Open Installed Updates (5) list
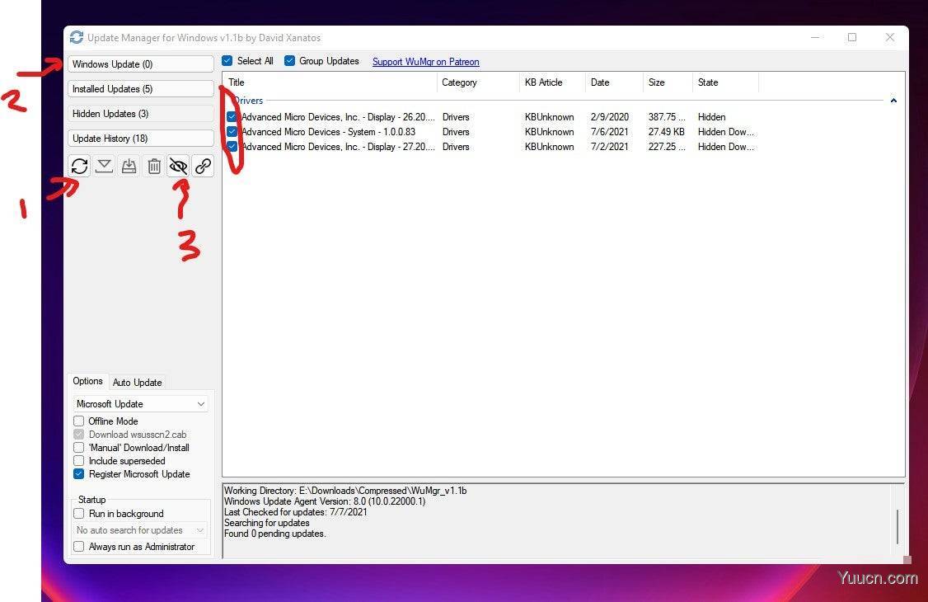Image resolution: width=928 pixels, height=602 pixels. (141, 89)
